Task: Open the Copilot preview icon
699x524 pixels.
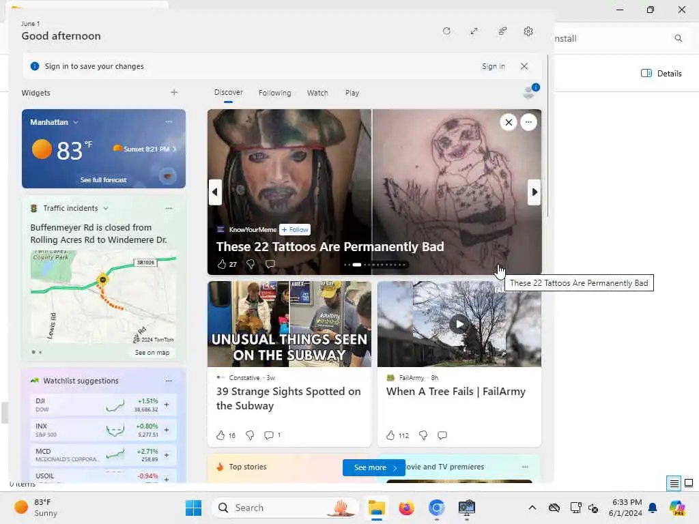Action: pyautogui.click(x=676, y=508)
